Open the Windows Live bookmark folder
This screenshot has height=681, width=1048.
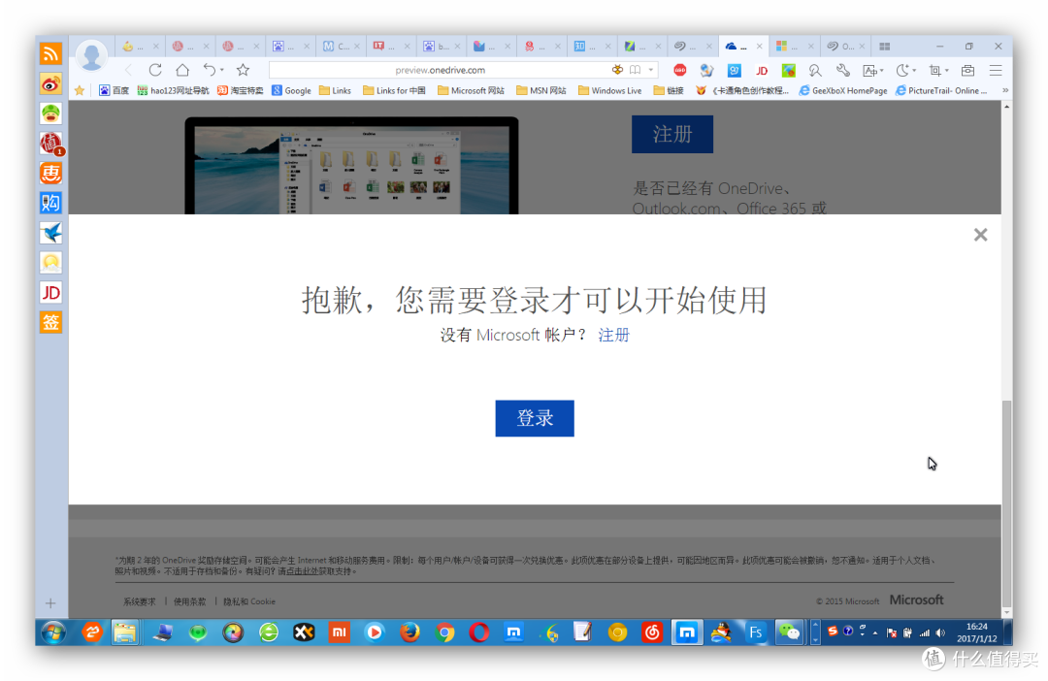pyautogui.click(x=609, y=90)
